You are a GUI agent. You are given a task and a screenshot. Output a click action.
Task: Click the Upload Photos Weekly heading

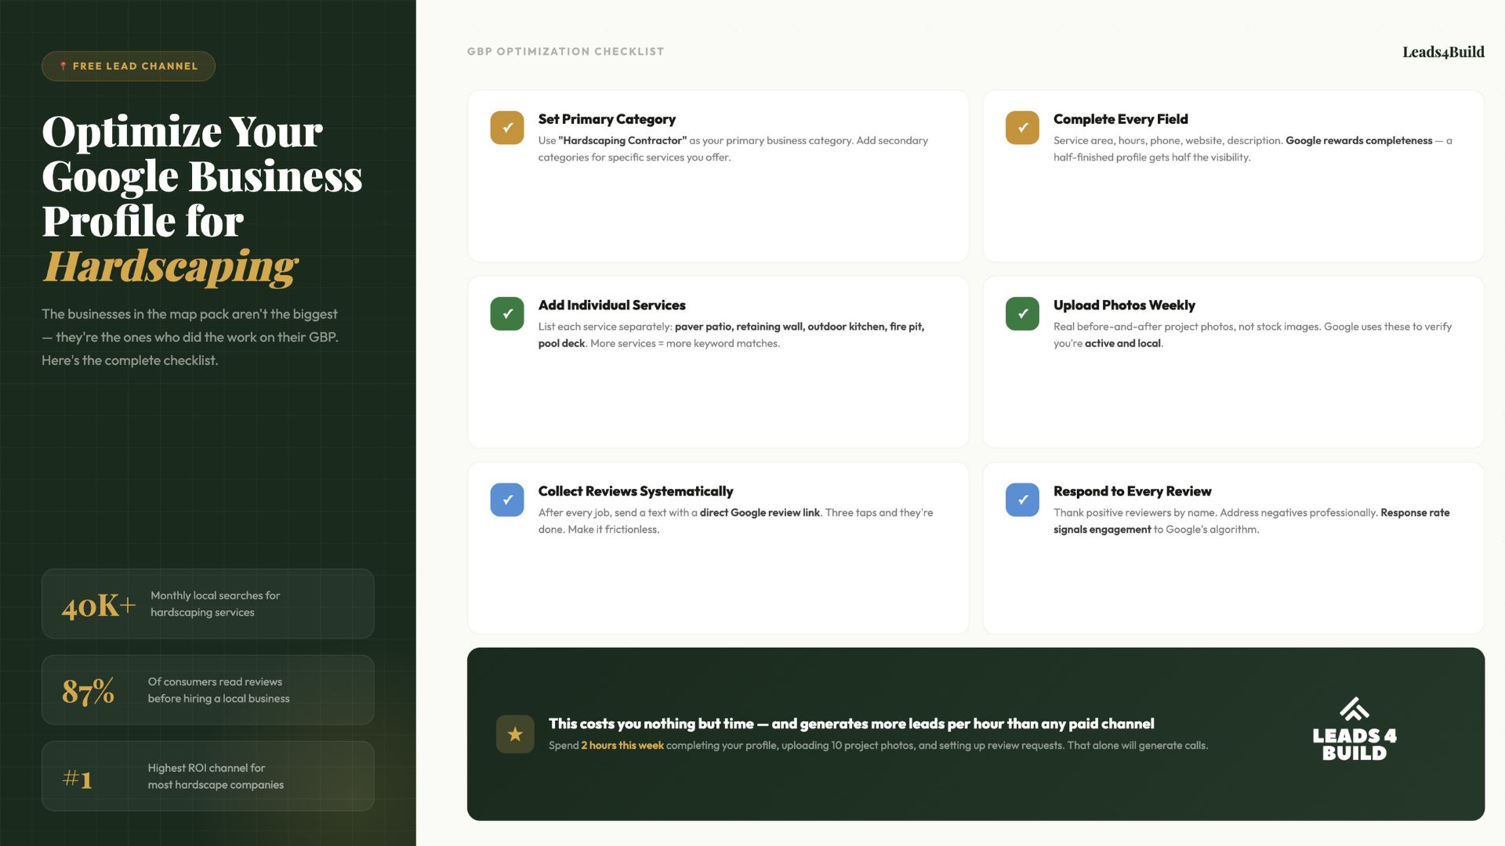pyautogui.click(x=1124, y=305)
